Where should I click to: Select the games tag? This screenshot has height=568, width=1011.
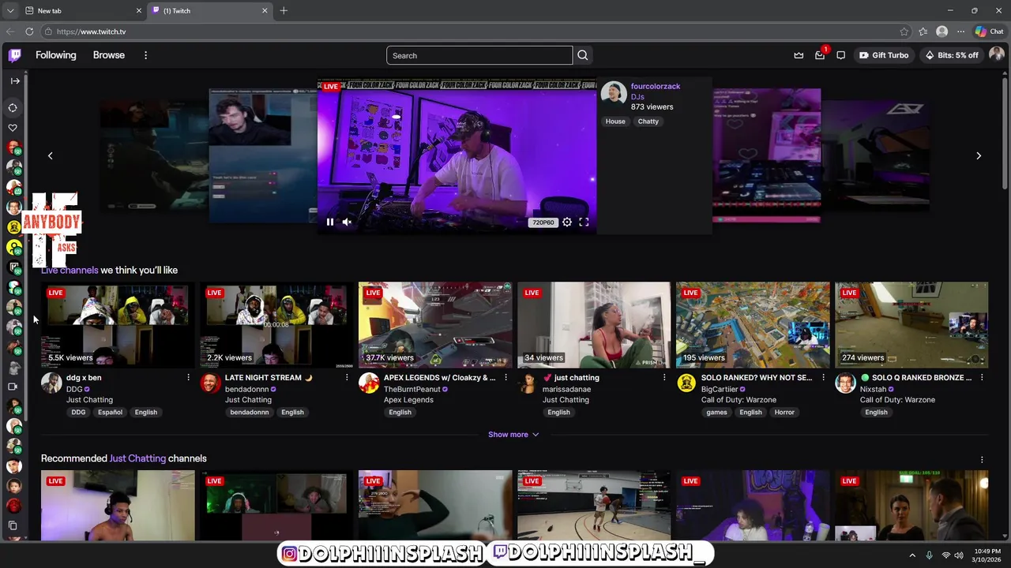(x=716, y=413)
